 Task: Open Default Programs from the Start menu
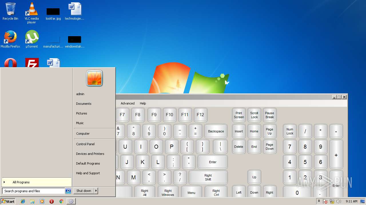coord(94,163)
